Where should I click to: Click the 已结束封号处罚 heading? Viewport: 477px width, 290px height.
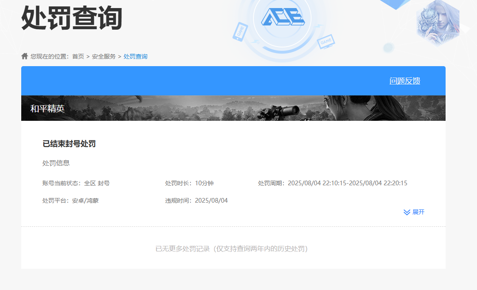click(69, 144)
